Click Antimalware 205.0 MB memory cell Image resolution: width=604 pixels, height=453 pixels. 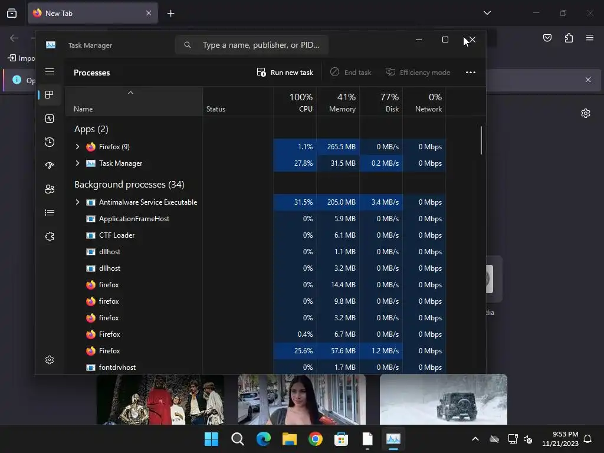(x=338, y=202)
